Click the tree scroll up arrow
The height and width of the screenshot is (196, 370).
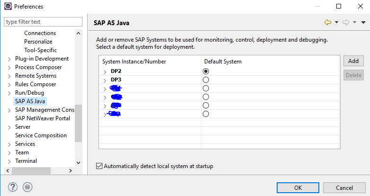pos(78,33)
